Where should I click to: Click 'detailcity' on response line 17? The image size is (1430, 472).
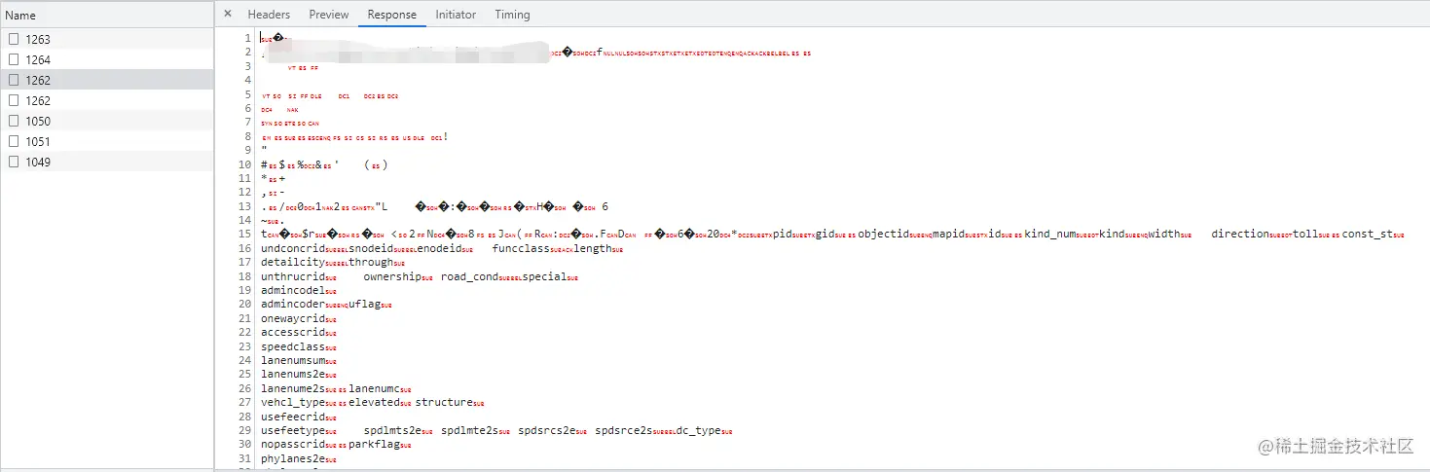[x=293, y=263]
